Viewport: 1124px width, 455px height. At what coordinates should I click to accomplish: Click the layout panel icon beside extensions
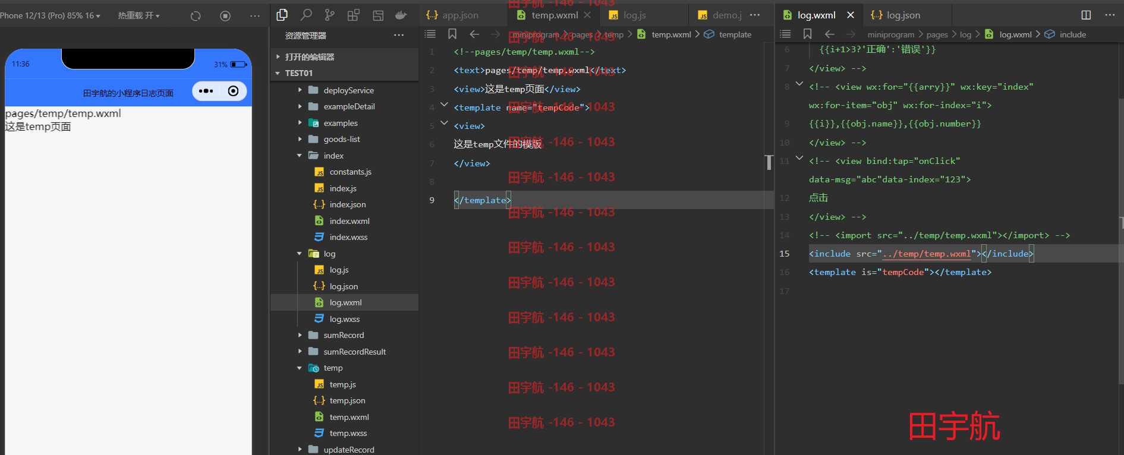377,15
